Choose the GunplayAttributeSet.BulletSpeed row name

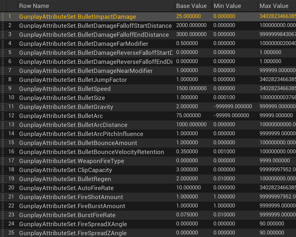[65, 89]
